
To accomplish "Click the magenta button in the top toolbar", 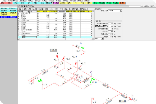I will (56, 3).
